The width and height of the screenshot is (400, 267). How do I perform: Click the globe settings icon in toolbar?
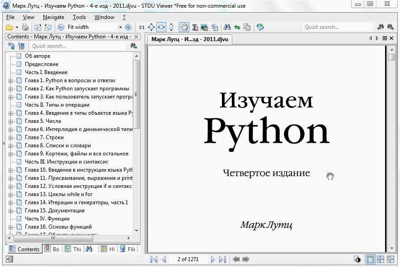tap(260, 27)
